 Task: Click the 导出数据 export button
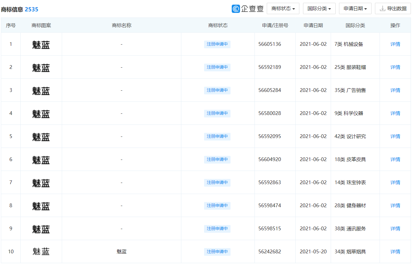(393, 9)
